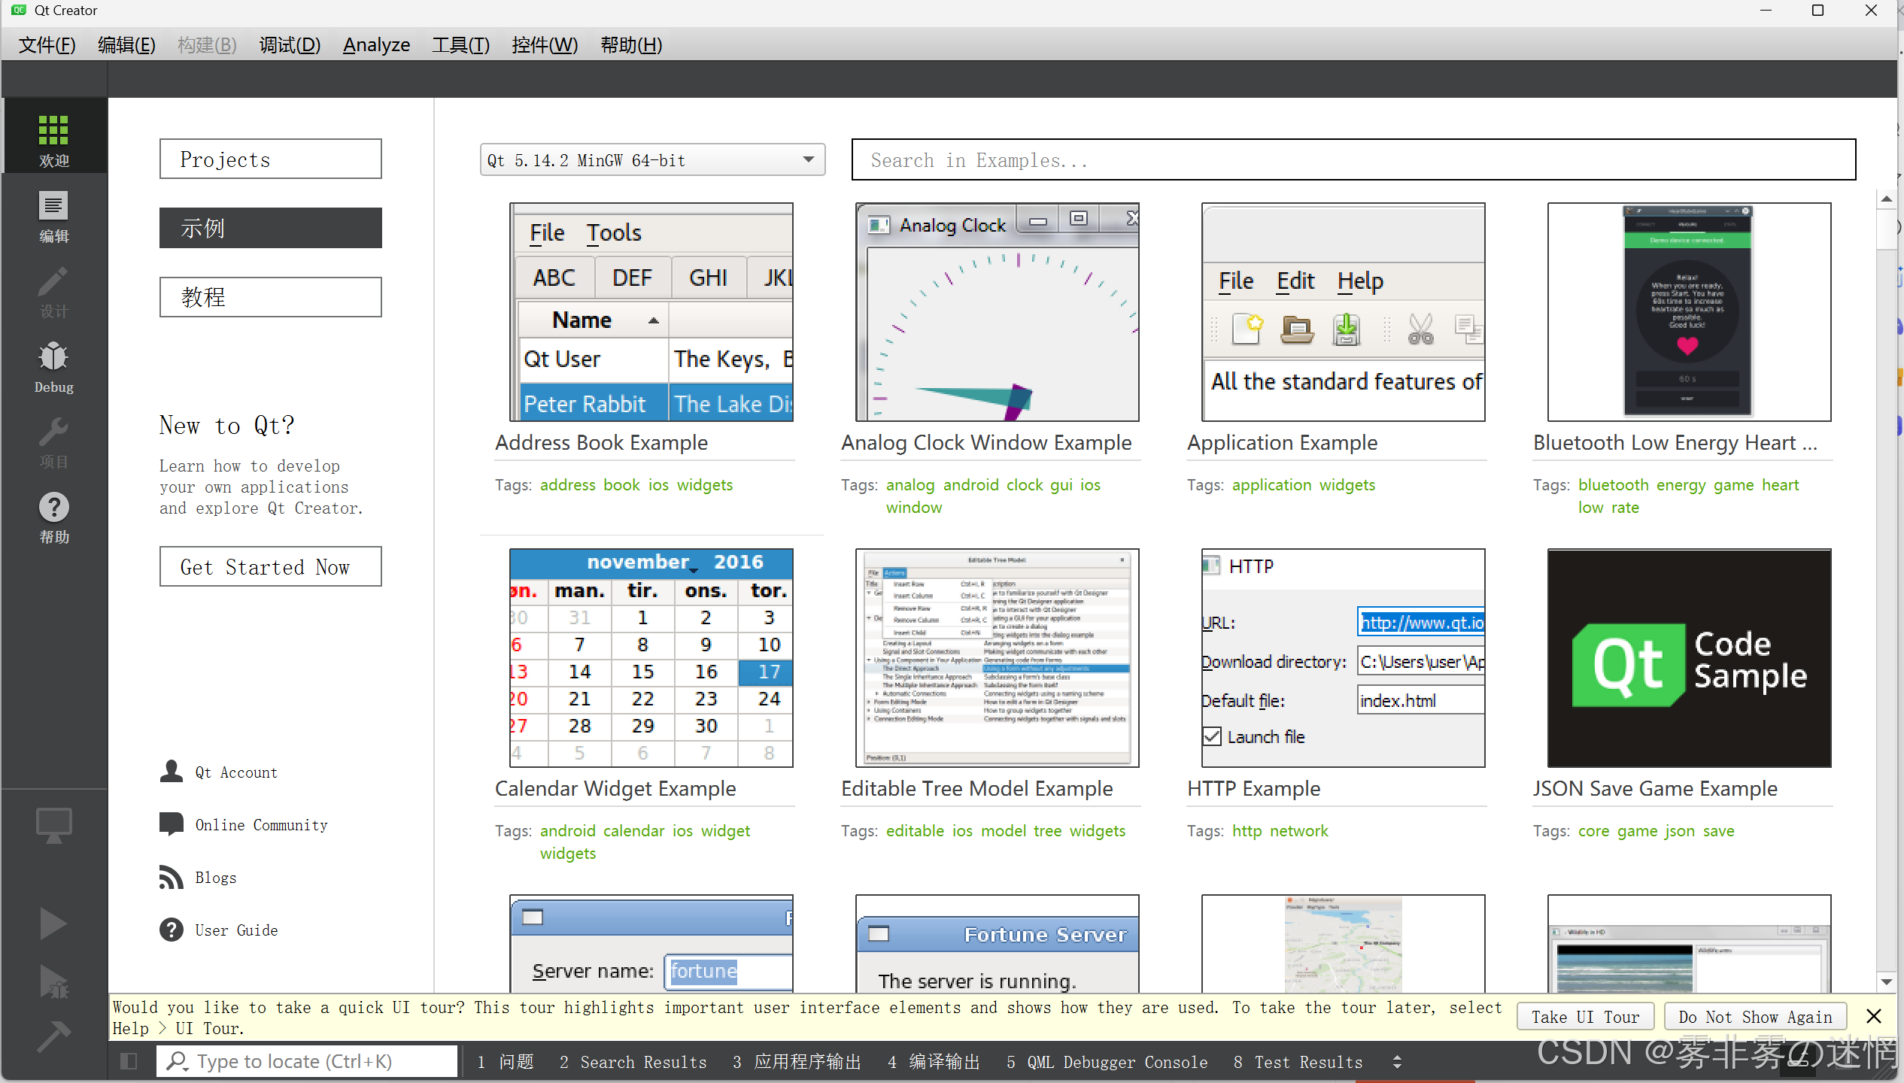Viewport: 1904px width, 1083px height.
Task: Click the Get Started Now button
Action: click(270, 566)
